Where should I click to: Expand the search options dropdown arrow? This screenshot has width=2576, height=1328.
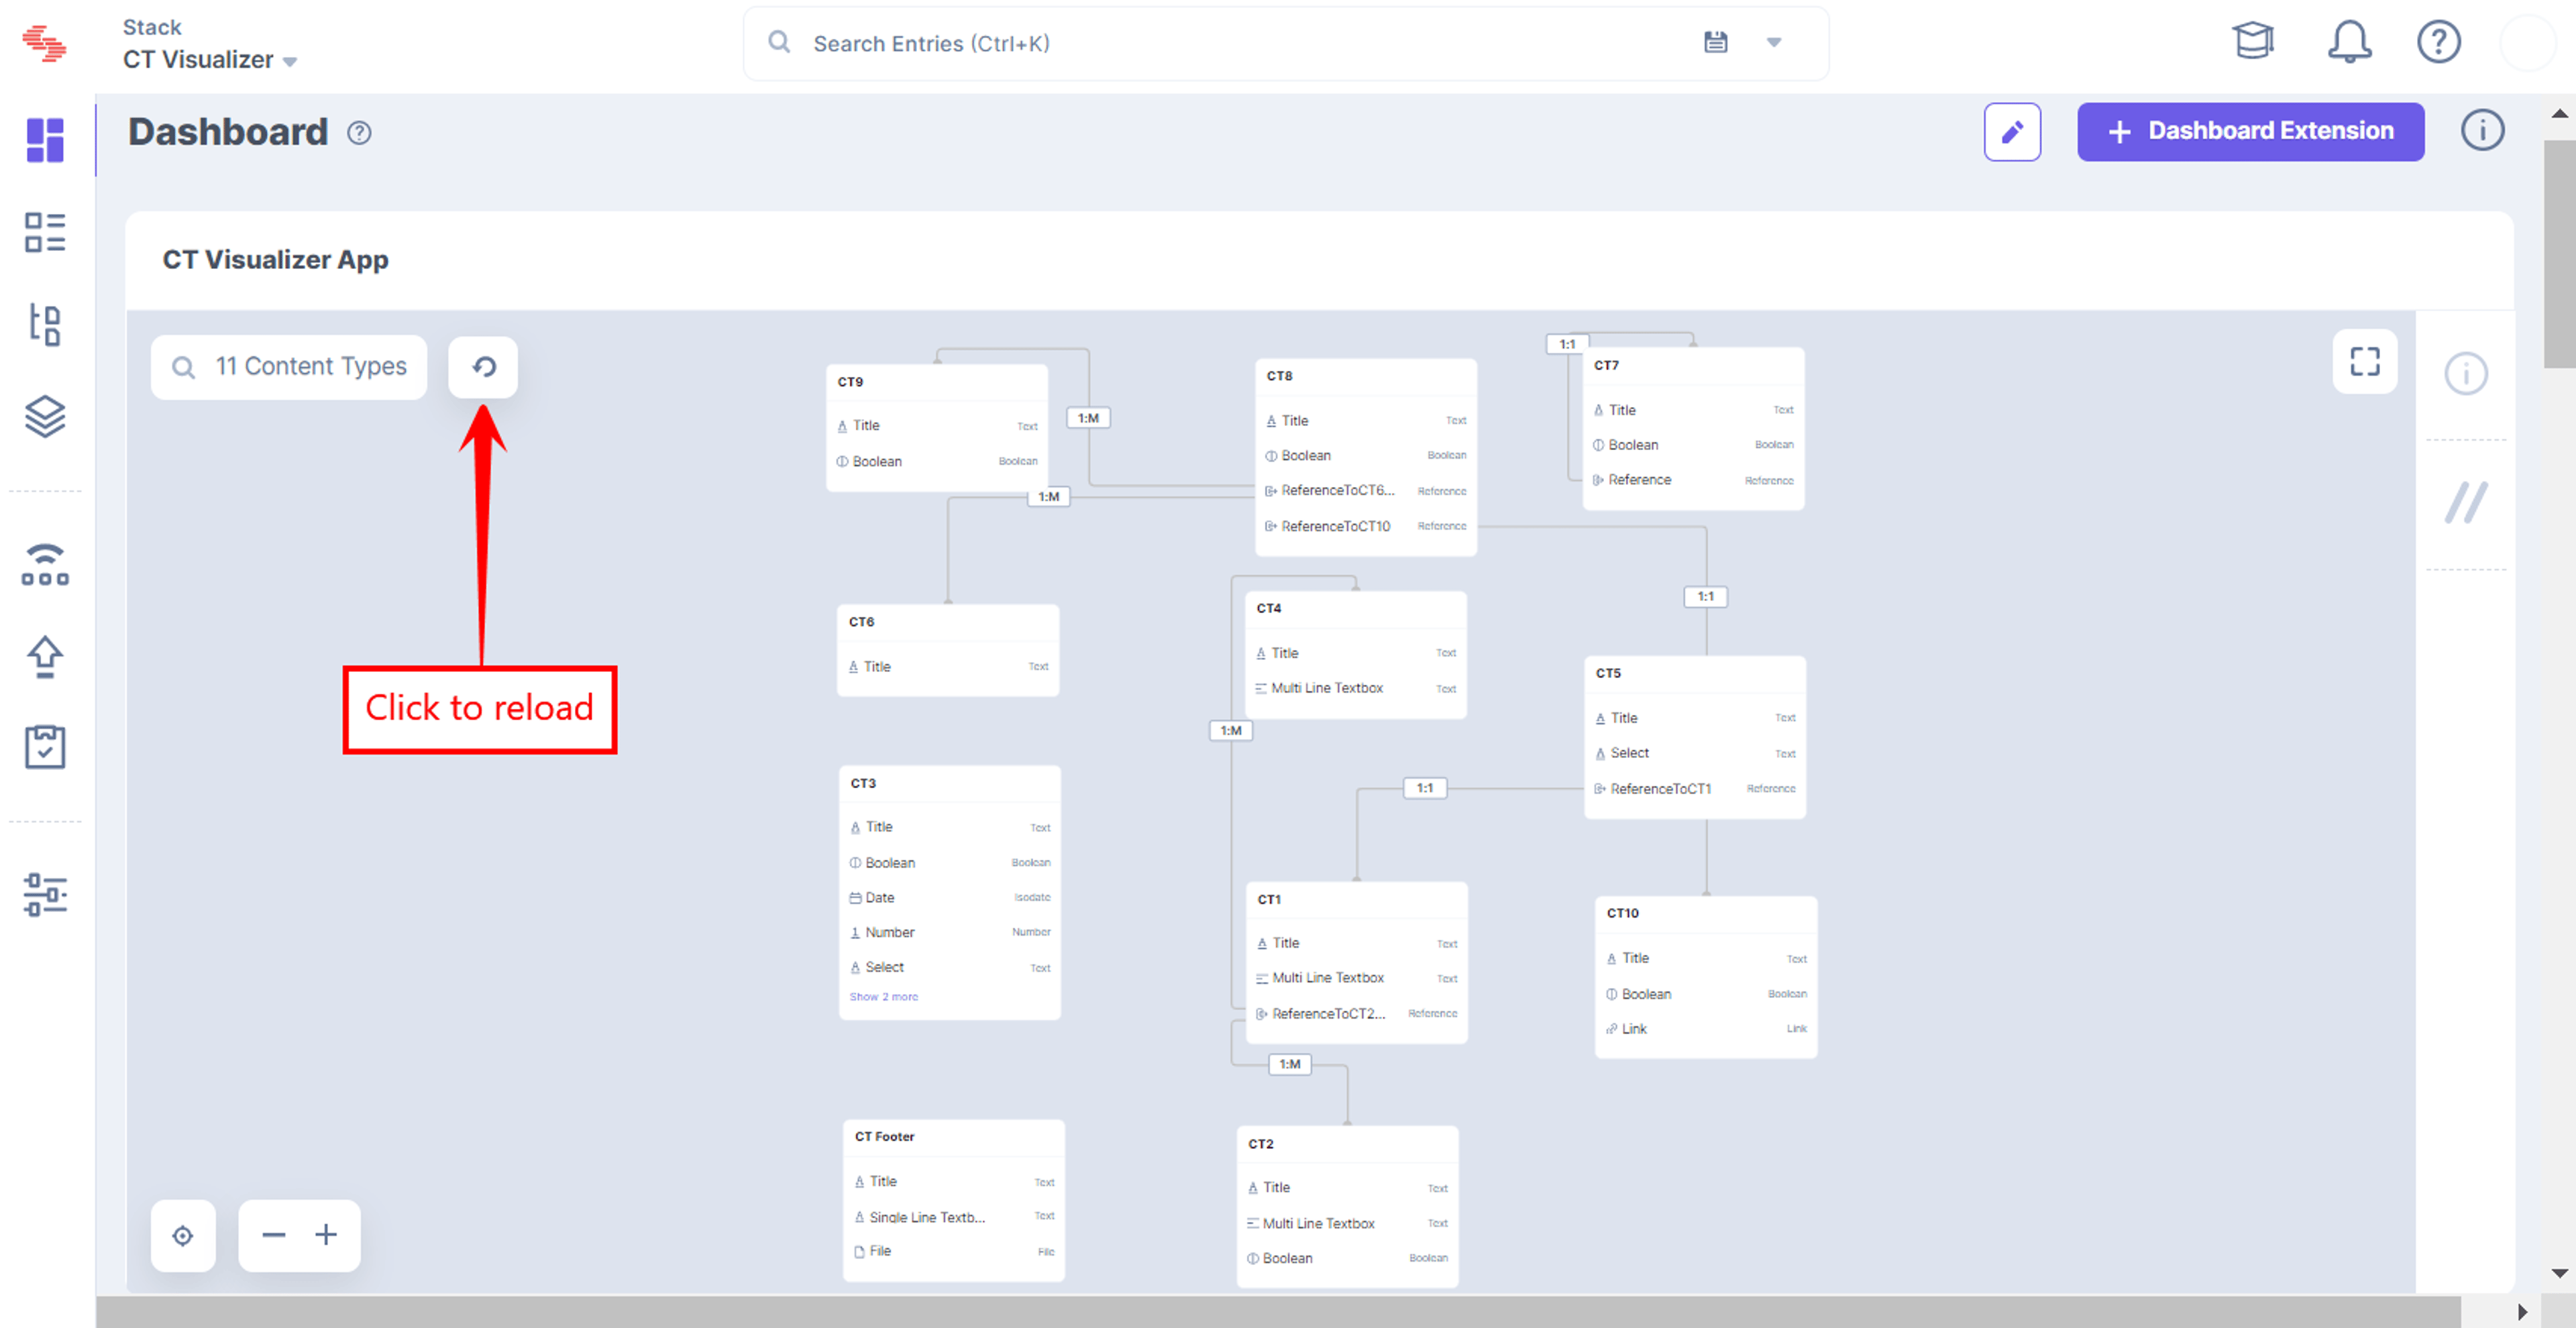point(1773,43)
